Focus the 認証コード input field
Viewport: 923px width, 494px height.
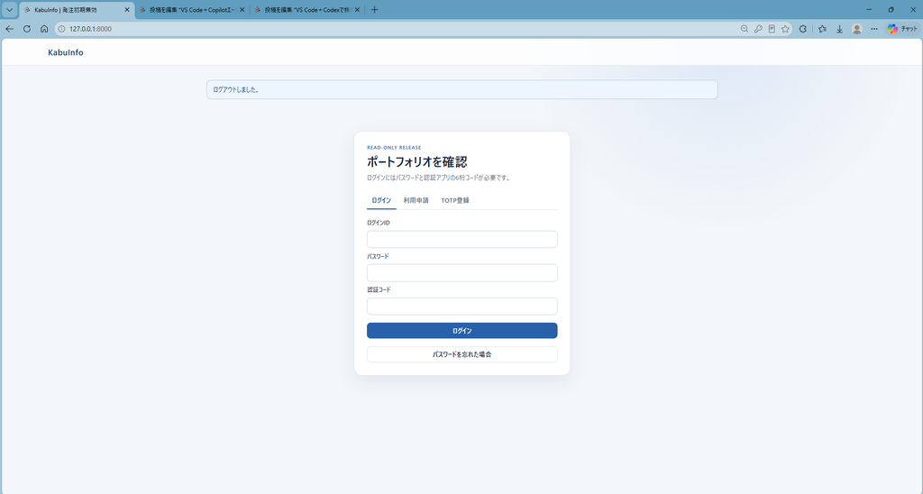[x=462, y=306]
